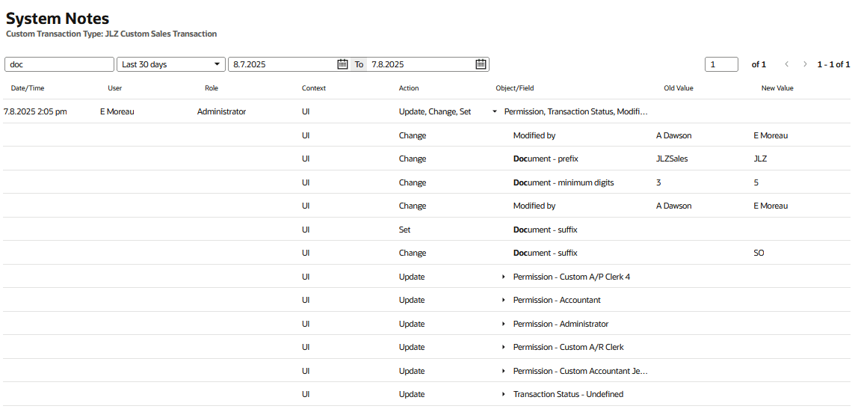Select the Update, Change, Set action cell
This screenshot has width=855, height=409.
(435, 112)
